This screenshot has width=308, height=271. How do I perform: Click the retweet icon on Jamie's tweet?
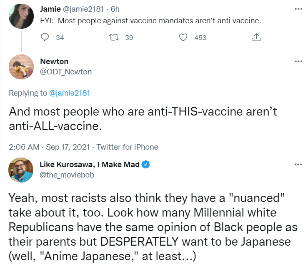click(x=112, y=37)
